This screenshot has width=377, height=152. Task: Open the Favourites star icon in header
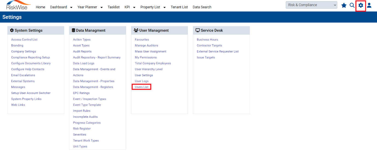coord(344,5)
